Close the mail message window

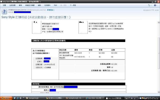coord(158,1)
